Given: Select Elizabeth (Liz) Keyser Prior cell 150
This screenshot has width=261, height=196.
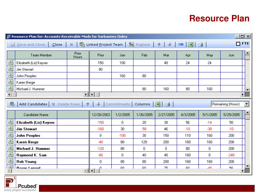Looking at the screenshot, I should tap(100, 63).
